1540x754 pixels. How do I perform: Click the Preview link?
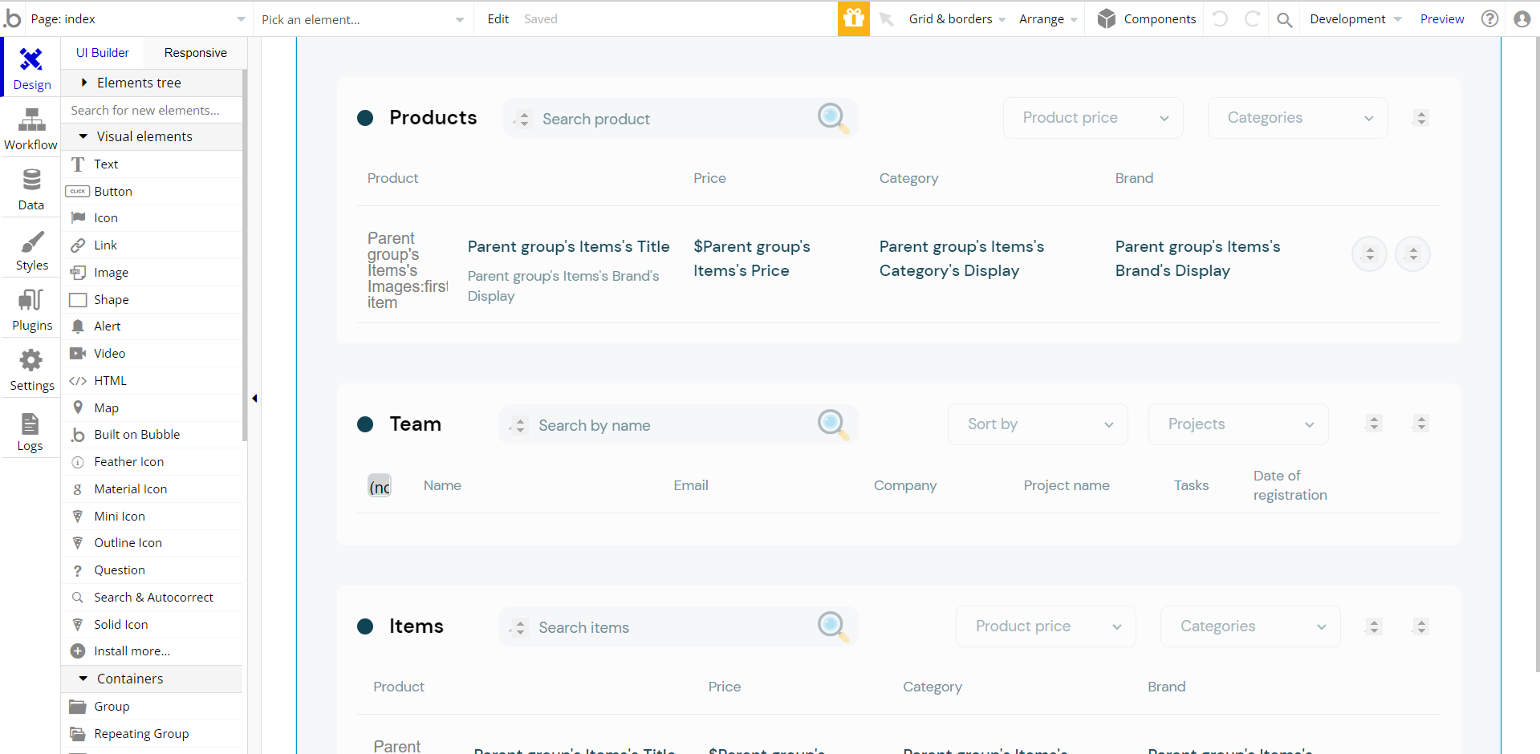click(1442, 18)
